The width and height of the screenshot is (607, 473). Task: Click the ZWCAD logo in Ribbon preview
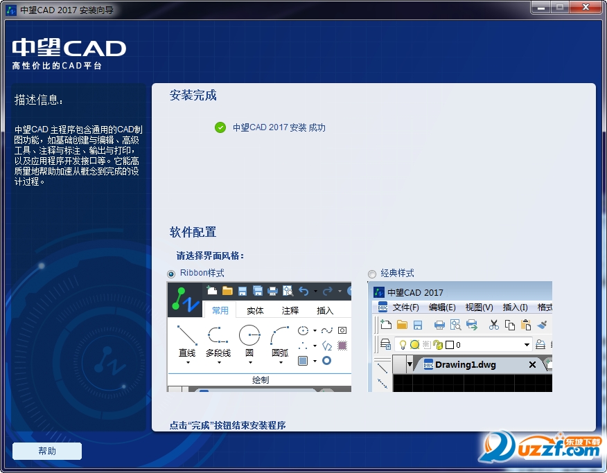point(185,299)
